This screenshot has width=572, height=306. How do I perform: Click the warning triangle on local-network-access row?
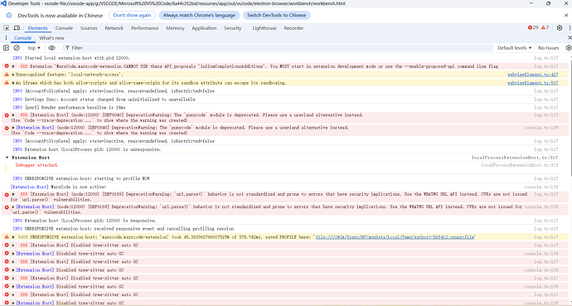(x=6, y=75)
